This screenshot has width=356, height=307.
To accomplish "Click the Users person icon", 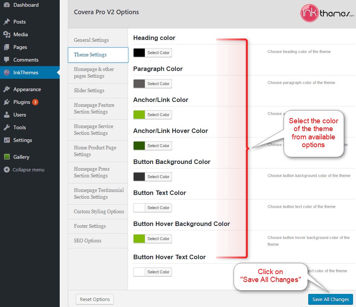I will pos(7,115).
